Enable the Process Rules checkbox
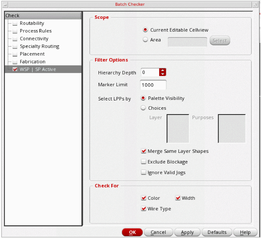Screen dimensions: 261x238 coord(15,31)
